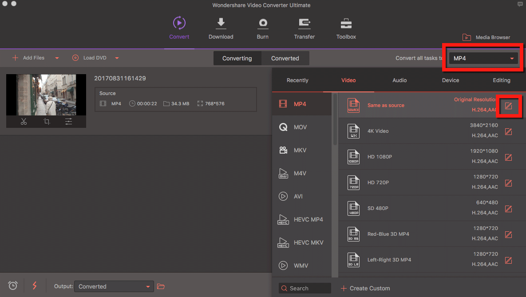Select AVI format in list
Image resolution: width=526 pixels, height=297 pixels.
302,196
